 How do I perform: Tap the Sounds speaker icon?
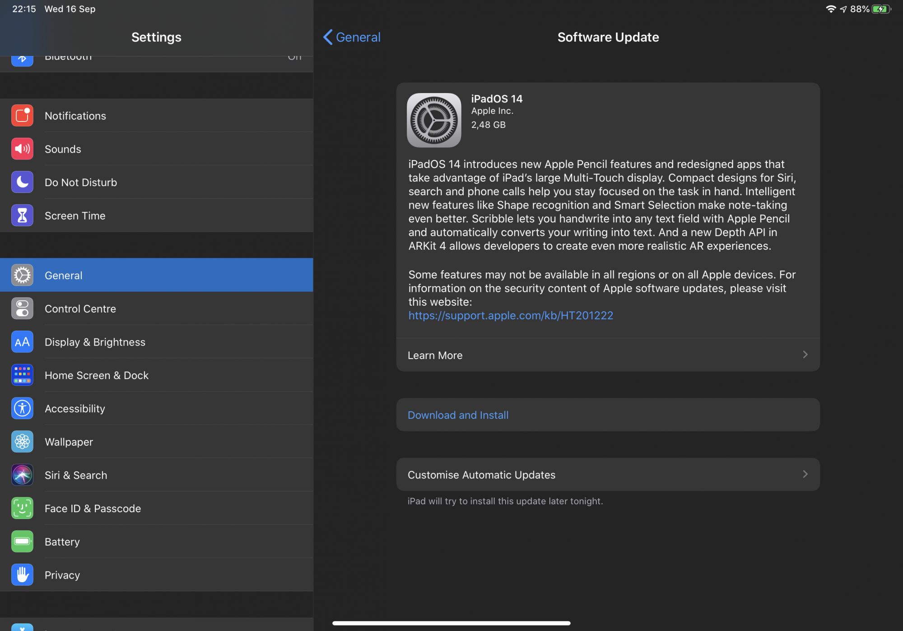[x=22, y=149]
